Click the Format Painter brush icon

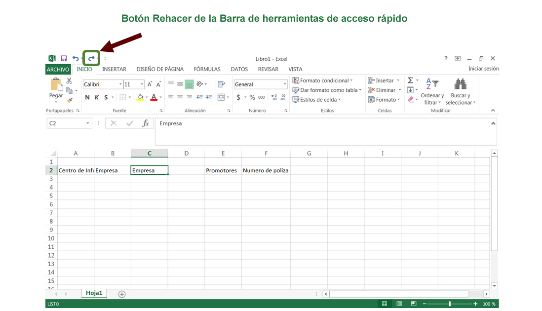pyautogui.click(x=70, y=100)
